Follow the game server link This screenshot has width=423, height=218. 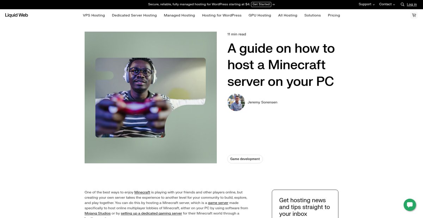[218, 203]
